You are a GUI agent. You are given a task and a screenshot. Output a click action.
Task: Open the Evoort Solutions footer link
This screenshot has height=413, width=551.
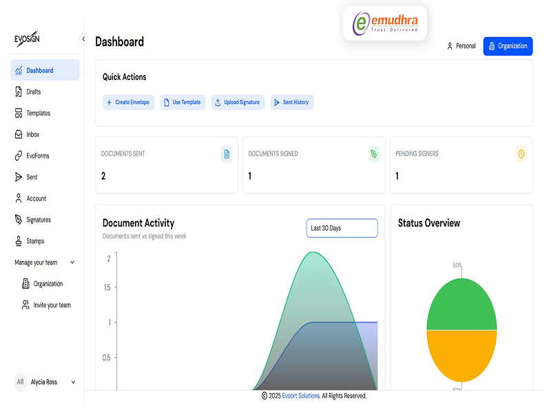pyautogui.click(x=301, y=396)
